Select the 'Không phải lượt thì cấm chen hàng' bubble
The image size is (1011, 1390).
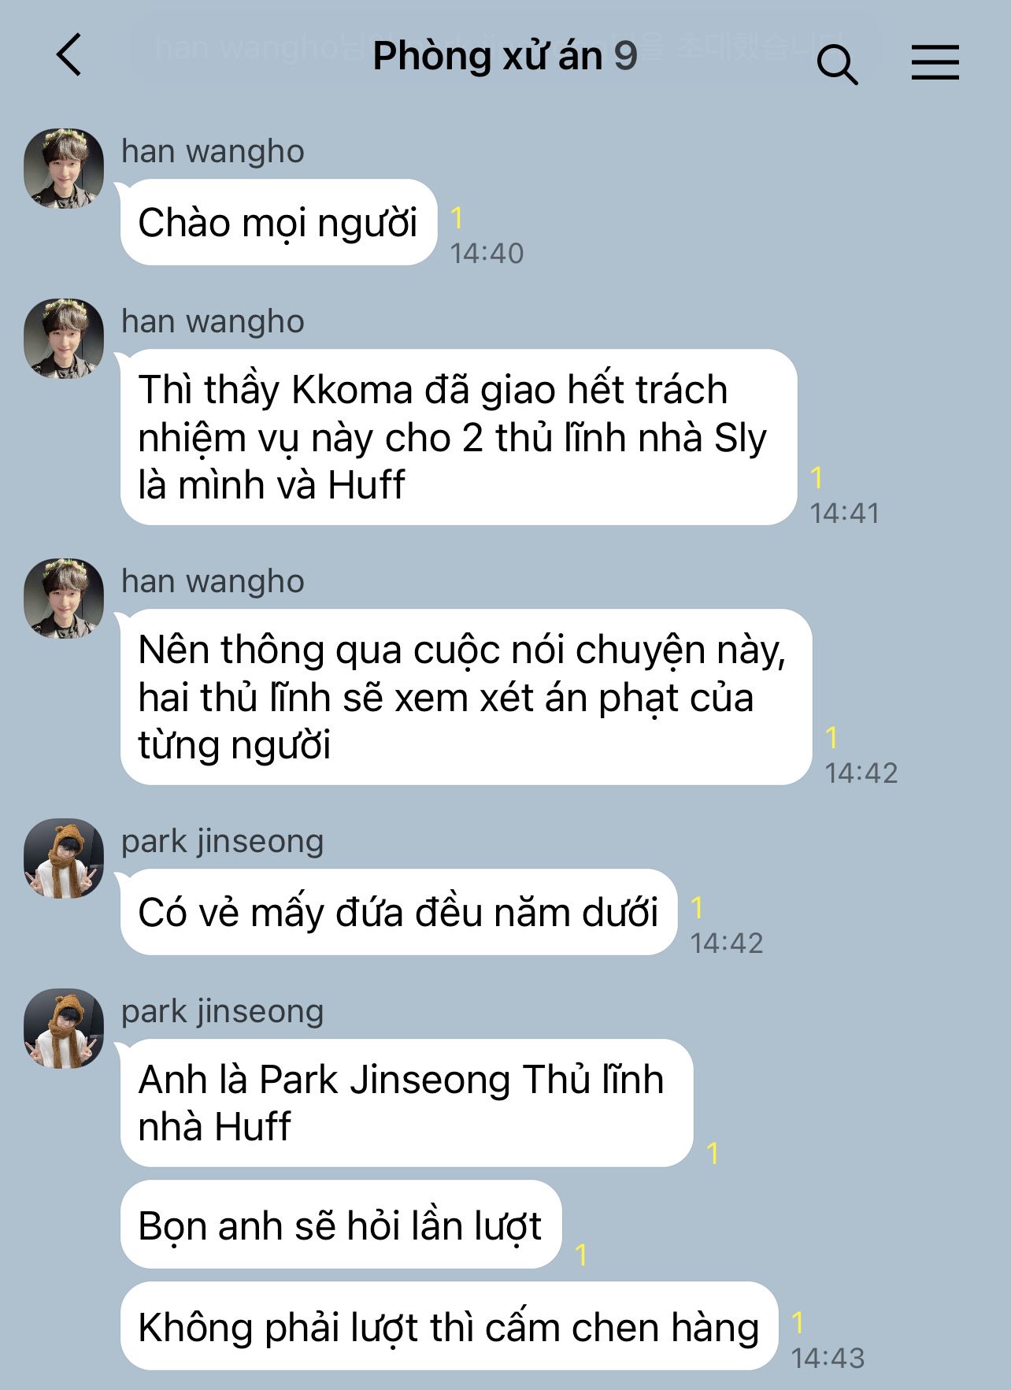[449, 1326]
